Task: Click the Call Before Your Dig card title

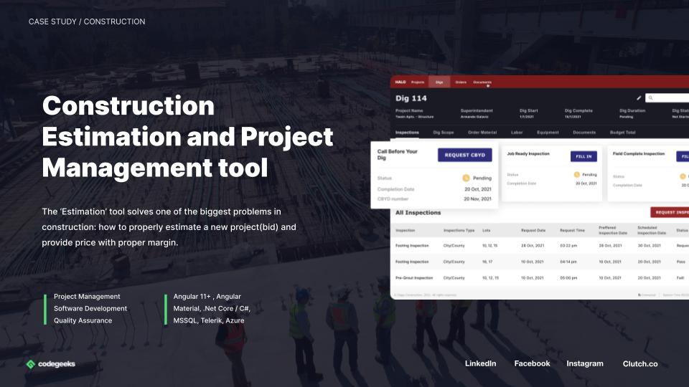Action: (397, 155)
